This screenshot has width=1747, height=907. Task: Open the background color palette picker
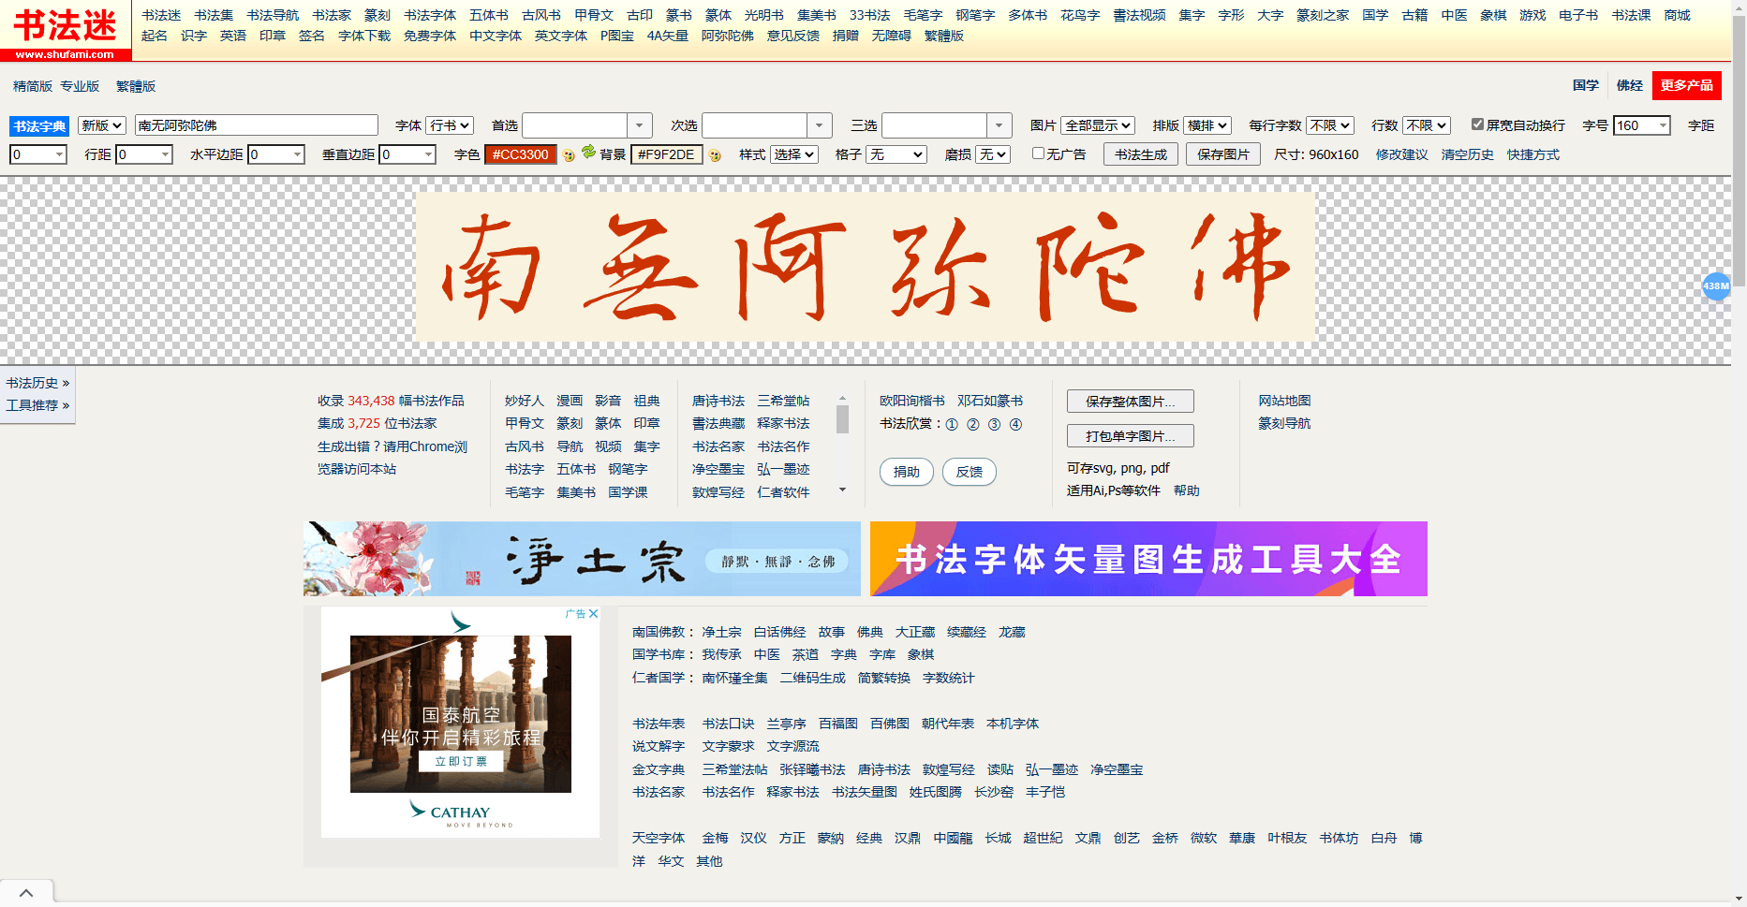click(x=716, y=154)
